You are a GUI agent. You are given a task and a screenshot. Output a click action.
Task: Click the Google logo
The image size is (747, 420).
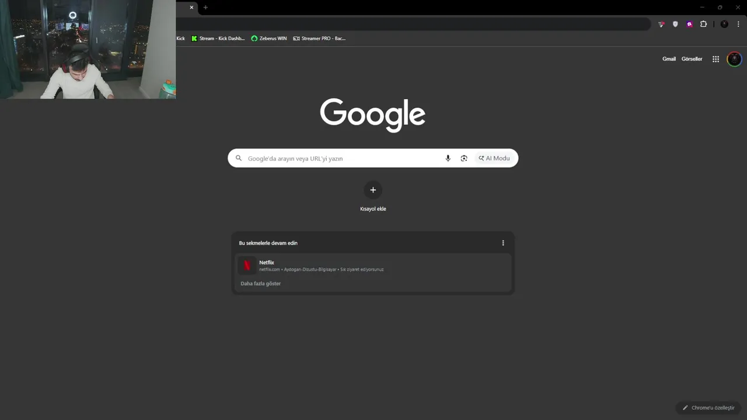tap(372, 114)
